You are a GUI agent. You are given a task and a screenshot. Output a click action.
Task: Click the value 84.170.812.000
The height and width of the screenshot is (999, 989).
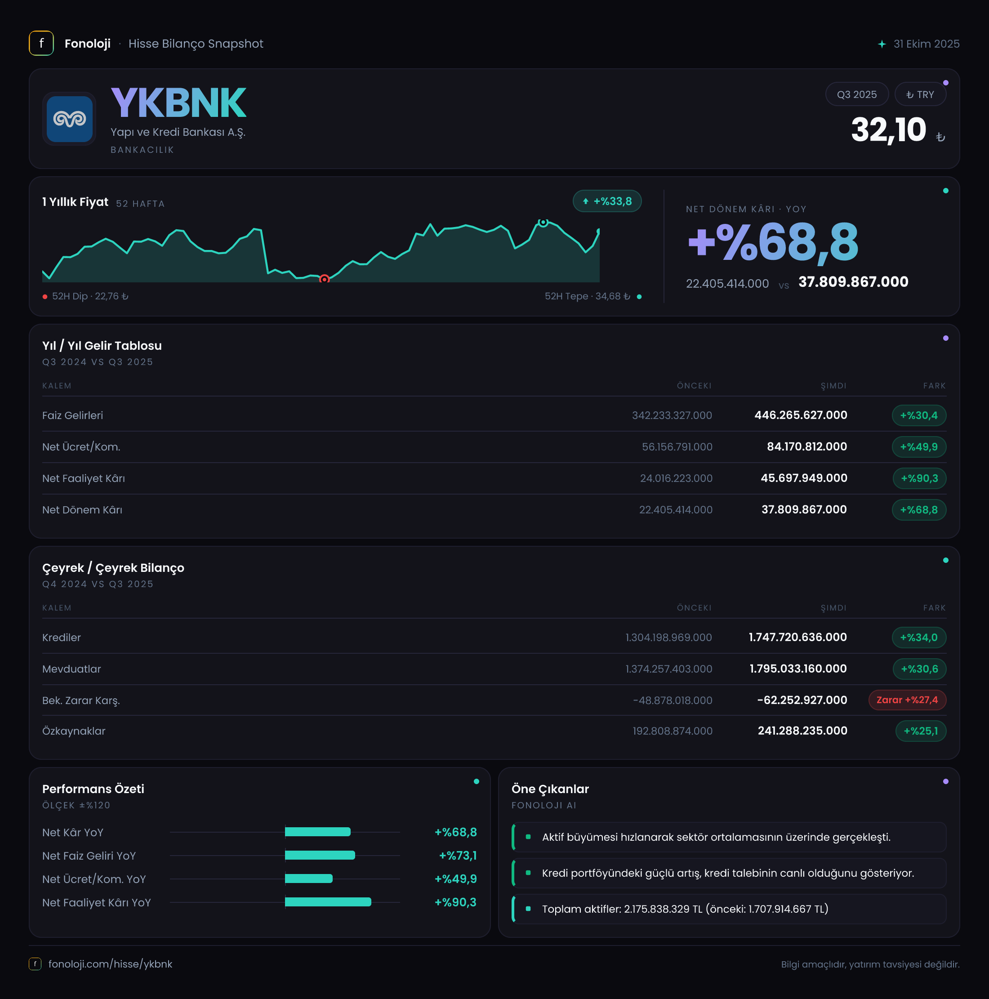[x=807, y=447]
